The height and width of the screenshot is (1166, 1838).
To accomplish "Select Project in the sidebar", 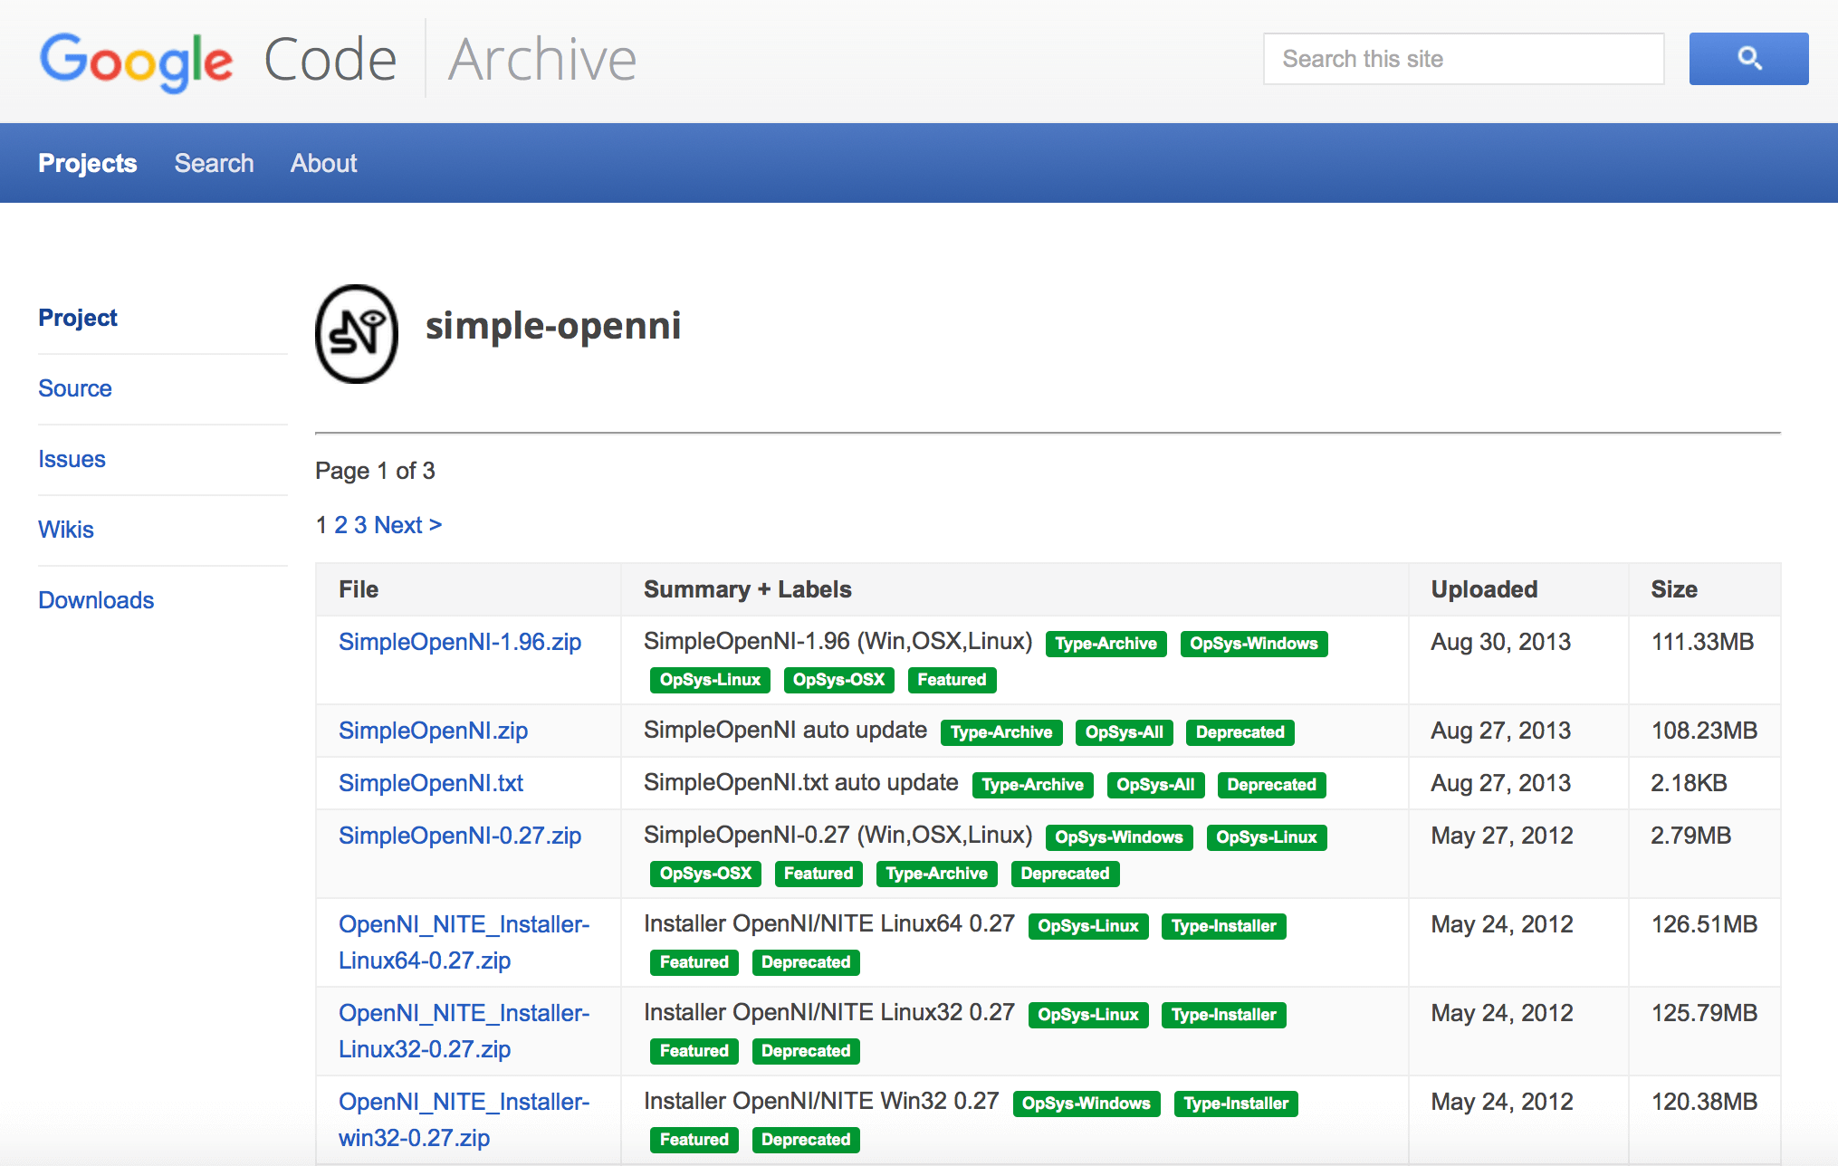I will click(78, 318).
